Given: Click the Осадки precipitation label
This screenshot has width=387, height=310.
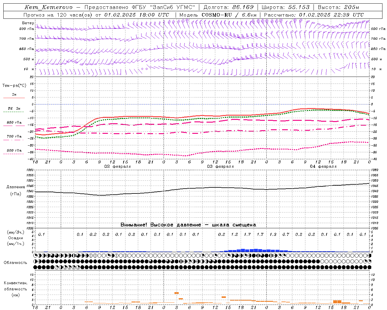Looking at the screenshot, I should 16,238.
